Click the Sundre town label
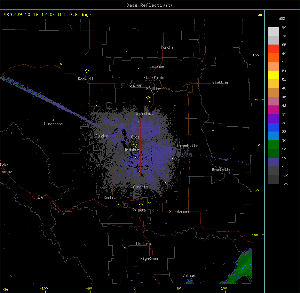The width and height of the screenshot is (300, 293). [x=102, y=136]
